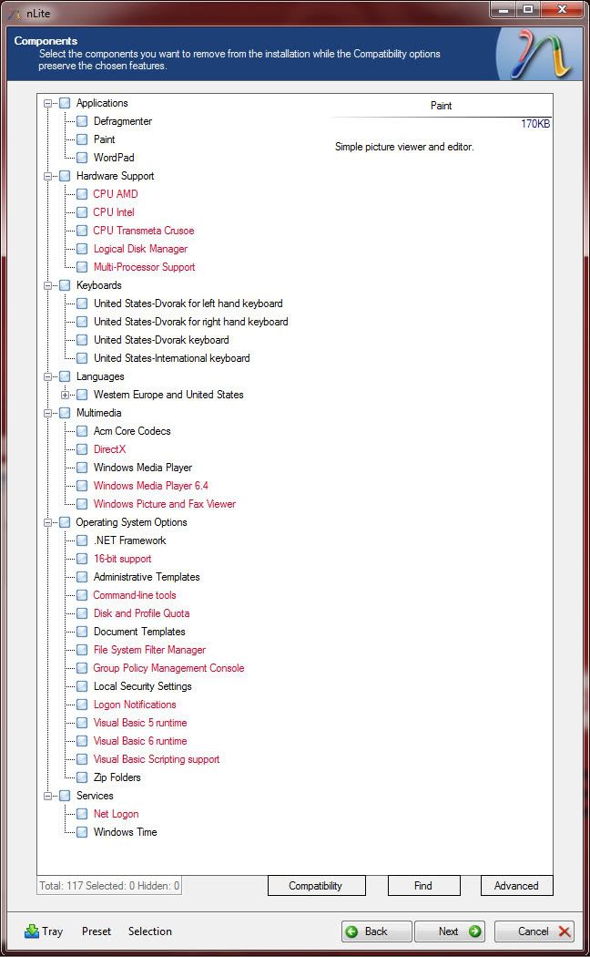
Task: Collapse Operating System Options node
Action: pyautogui.click(x=47, y=522)
